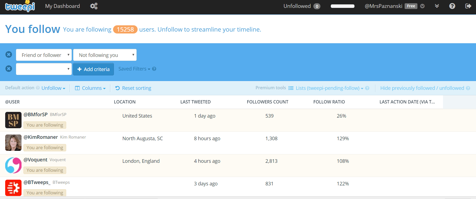Viewport: 476px width, 199px height.
Task: Remove the Friend or follower filter row
Action: pos(9,54)
